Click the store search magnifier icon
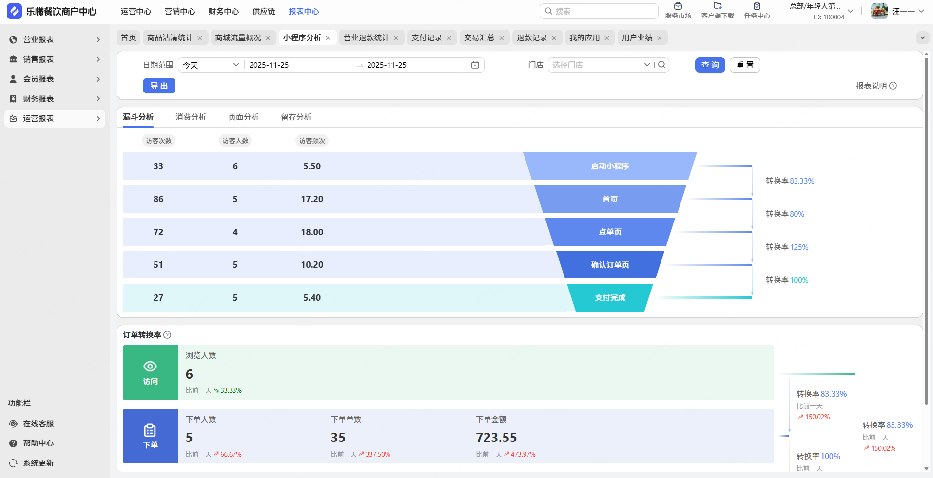Image resolution: width=933 pixels, height=478 pixels. [661, 65]
